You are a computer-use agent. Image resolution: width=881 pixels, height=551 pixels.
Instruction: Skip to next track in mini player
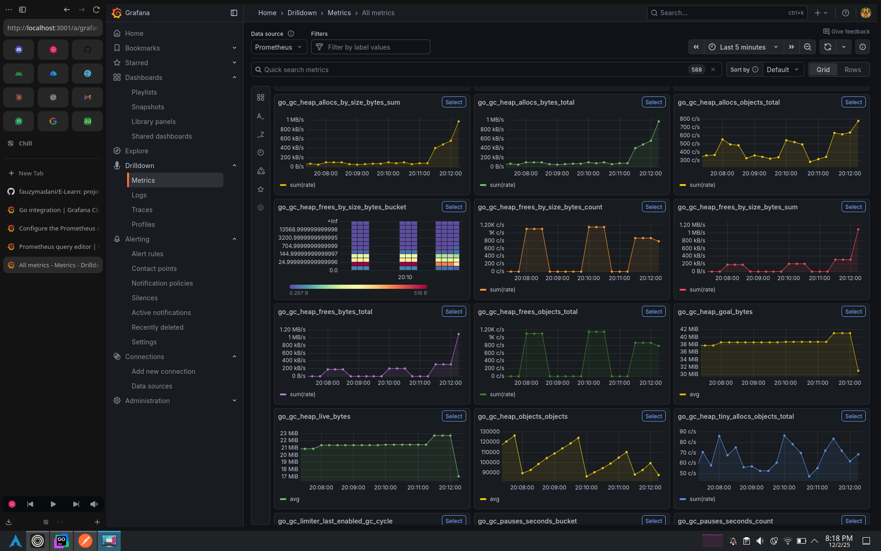tap(76, 504)
